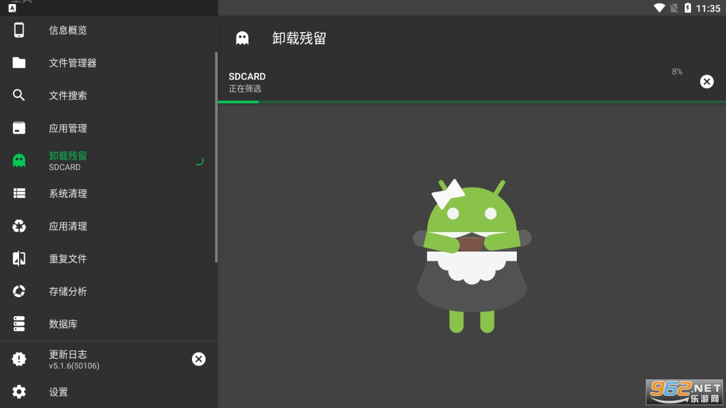
Task: Open the 设置 page
Action: [109, 392]
